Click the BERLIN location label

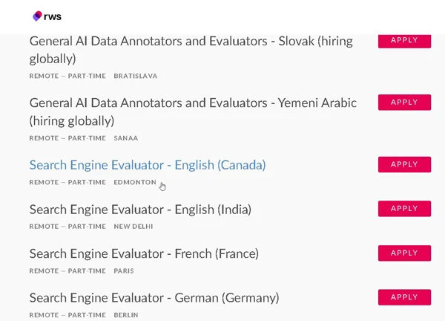tap(126, 315)
